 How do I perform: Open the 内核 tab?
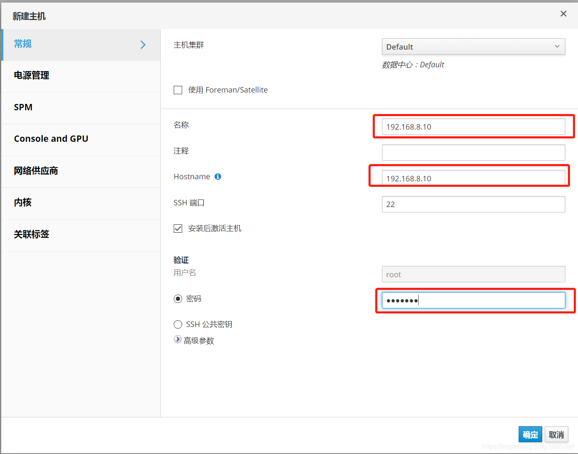tap(81, 203)
